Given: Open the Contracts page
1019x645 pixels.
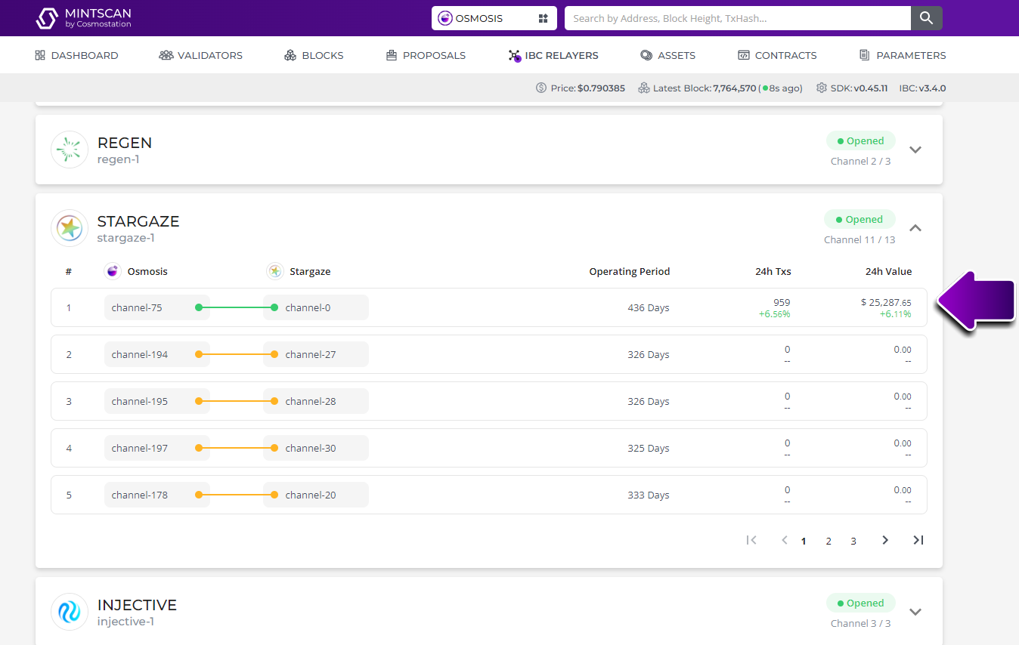Looking at the screenshot, I should [x=777, y=55].
